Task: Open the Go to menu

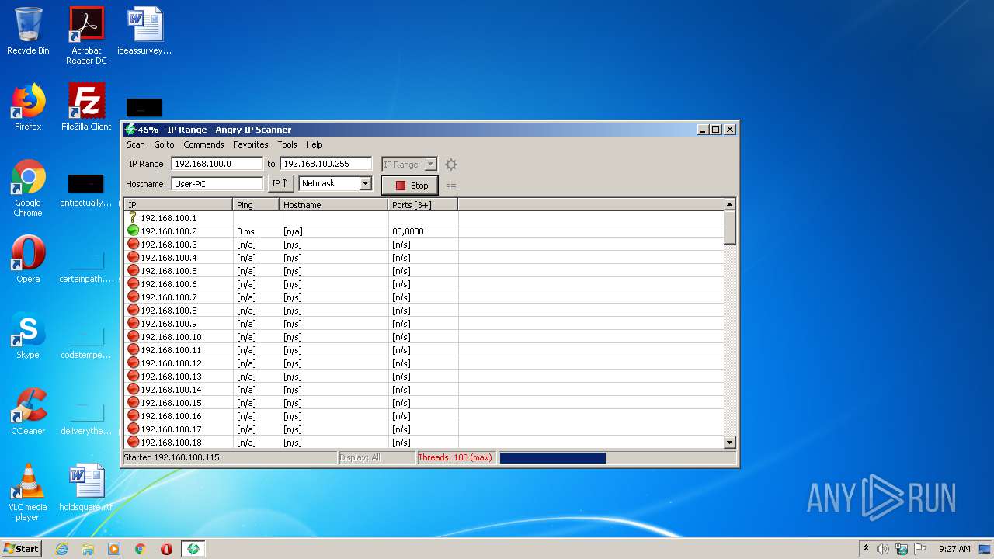Action: (164, 144)
